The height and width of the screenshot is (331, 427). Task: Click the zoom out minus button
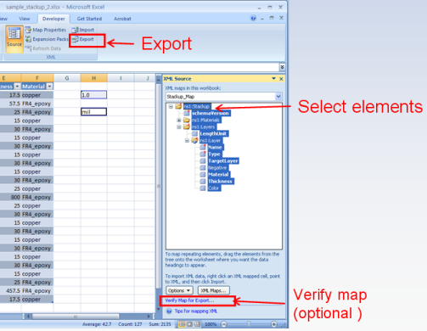pyautogui.click(x=223, y=324)
